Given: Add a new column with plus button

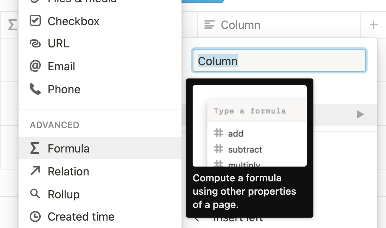Looking at the screenshot, I should coord(373,25).
